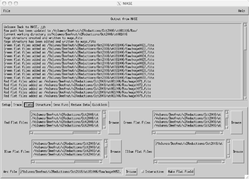This screenshot has width=249, height=179.
Task: Click the log line ending mage0071.fits
Action: click(x=77, y=81)
